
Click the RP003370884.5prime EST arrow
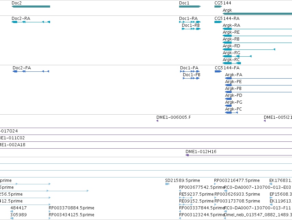click(x=49, y=211)
